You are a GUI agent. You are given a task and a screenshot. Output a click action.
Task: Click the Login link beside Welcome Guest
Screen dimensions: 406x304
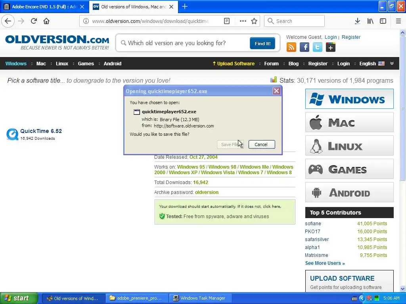pos(331,37)
